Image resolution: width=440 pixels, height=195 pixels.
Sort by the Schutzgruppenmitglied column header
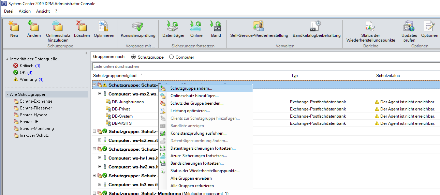pos(190,76)
